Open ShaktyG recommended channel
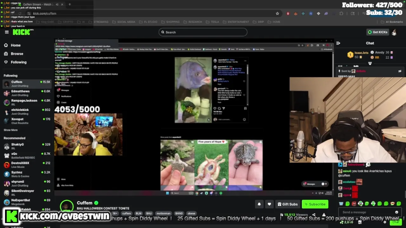Image resolution: width=406 pixels, height=228 pixels. point(27,146)
